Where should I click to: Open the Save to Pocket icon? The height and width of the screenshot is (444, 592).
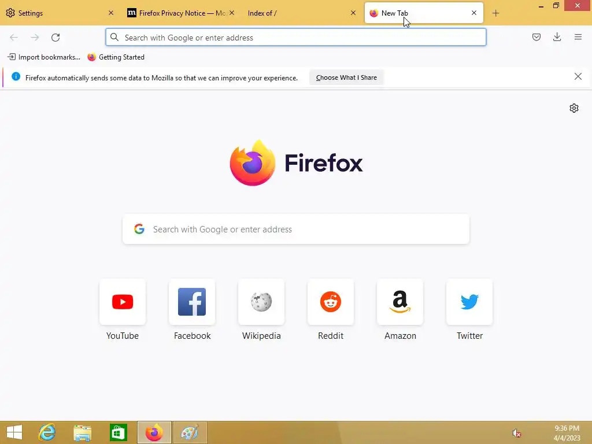pos(536,37)
